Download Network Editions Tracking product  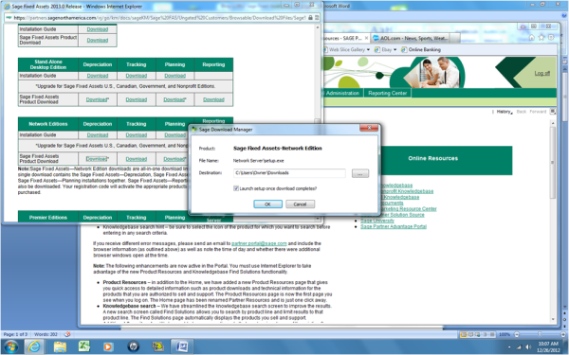point(136,159)
